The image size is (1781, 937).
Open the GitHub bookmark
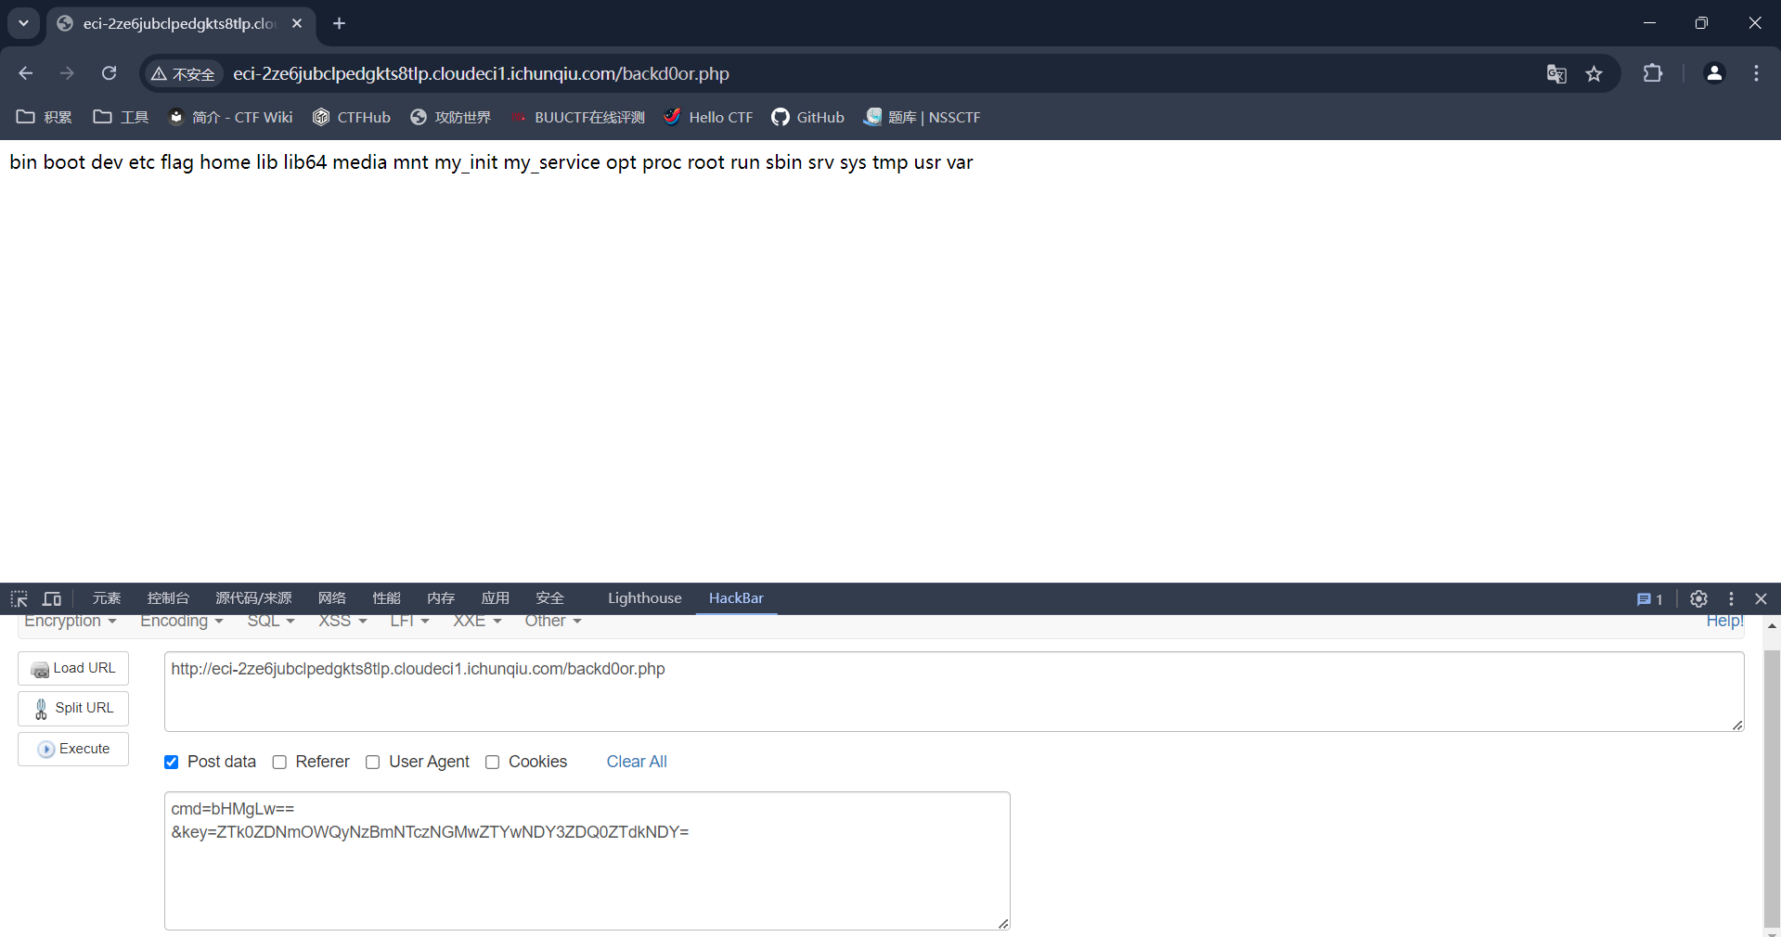[x=807, y=117]
